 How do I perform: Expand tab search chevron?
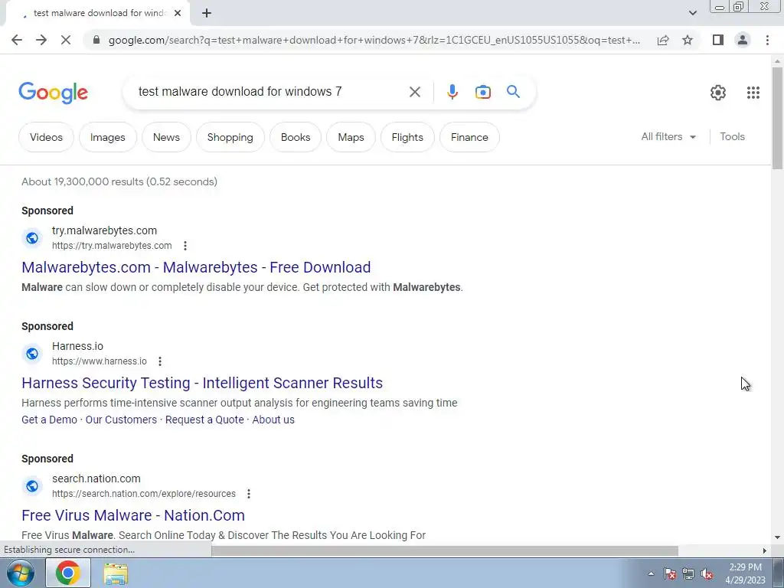692,13
